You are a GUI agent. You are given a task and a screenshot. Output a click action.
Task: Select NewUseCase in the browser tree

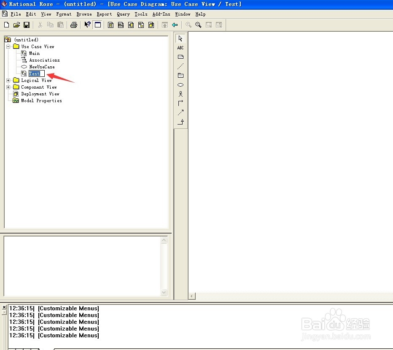(42, 67)
